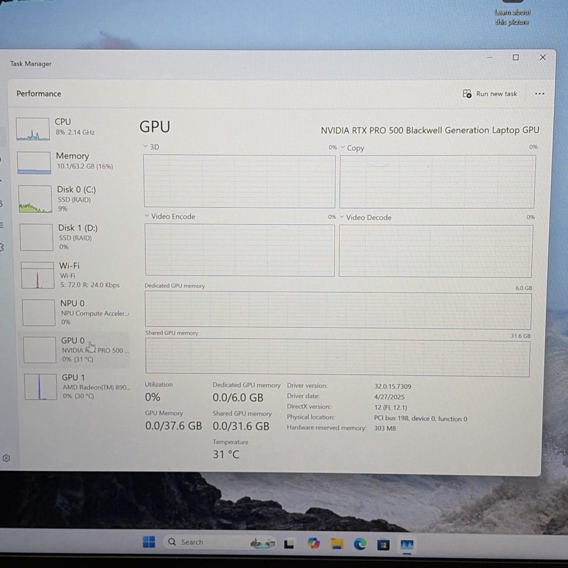Open the Windows Start menu
This screenshot has width=568, height=568.
[149, 542]
